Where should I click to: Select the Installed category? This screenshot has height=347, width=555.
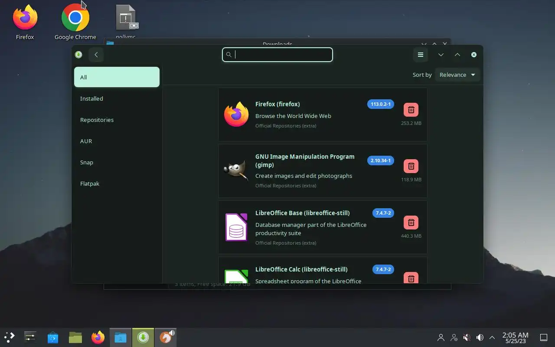(x=117, y=98)
